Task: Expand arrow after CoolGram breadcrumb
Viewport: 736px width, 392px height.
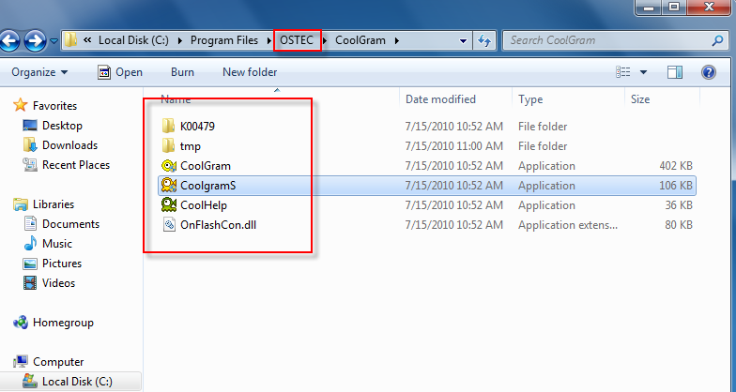Action: point(396,41)
